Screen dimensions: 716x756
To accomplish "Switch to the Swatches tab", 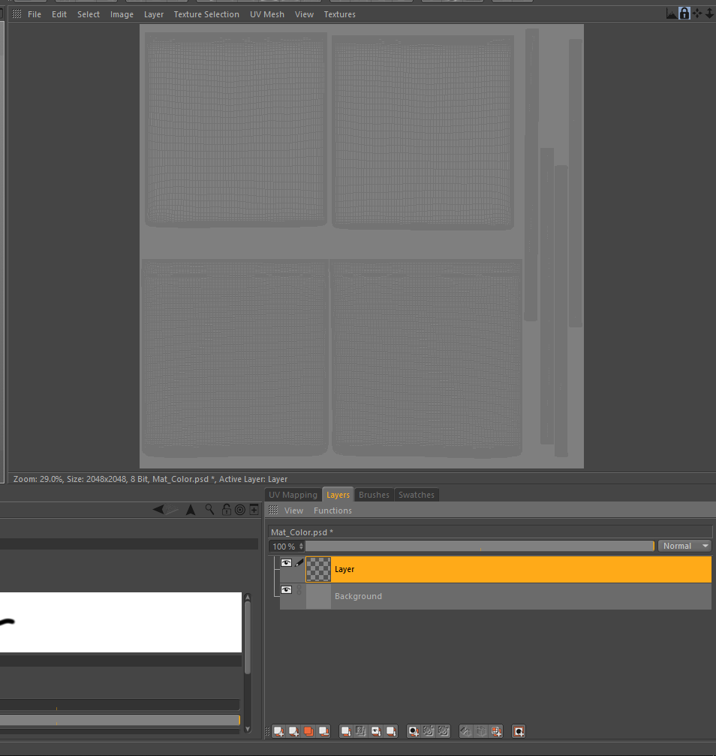I will coord(416,495).
